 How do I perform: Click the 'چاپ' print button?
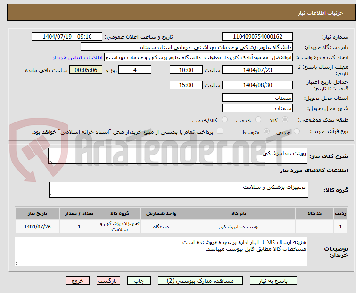click(139, 281)
